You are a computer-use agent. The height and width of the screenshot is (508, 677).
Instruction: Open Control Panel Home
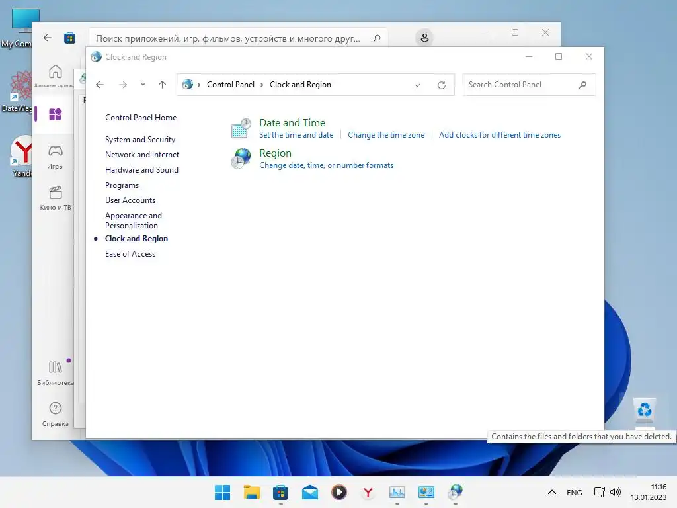pos(141,118)
